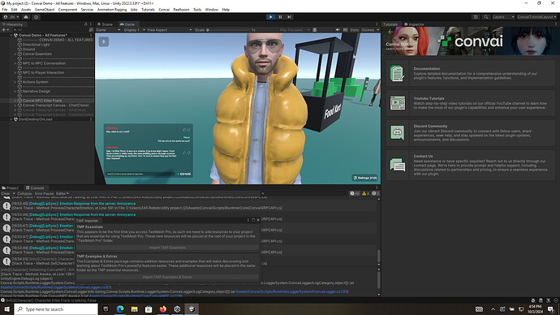The image size is (560, 315).
Task: Open the Free Aspect dropdown
Action: pyautogui.click(x=170, y=30)
